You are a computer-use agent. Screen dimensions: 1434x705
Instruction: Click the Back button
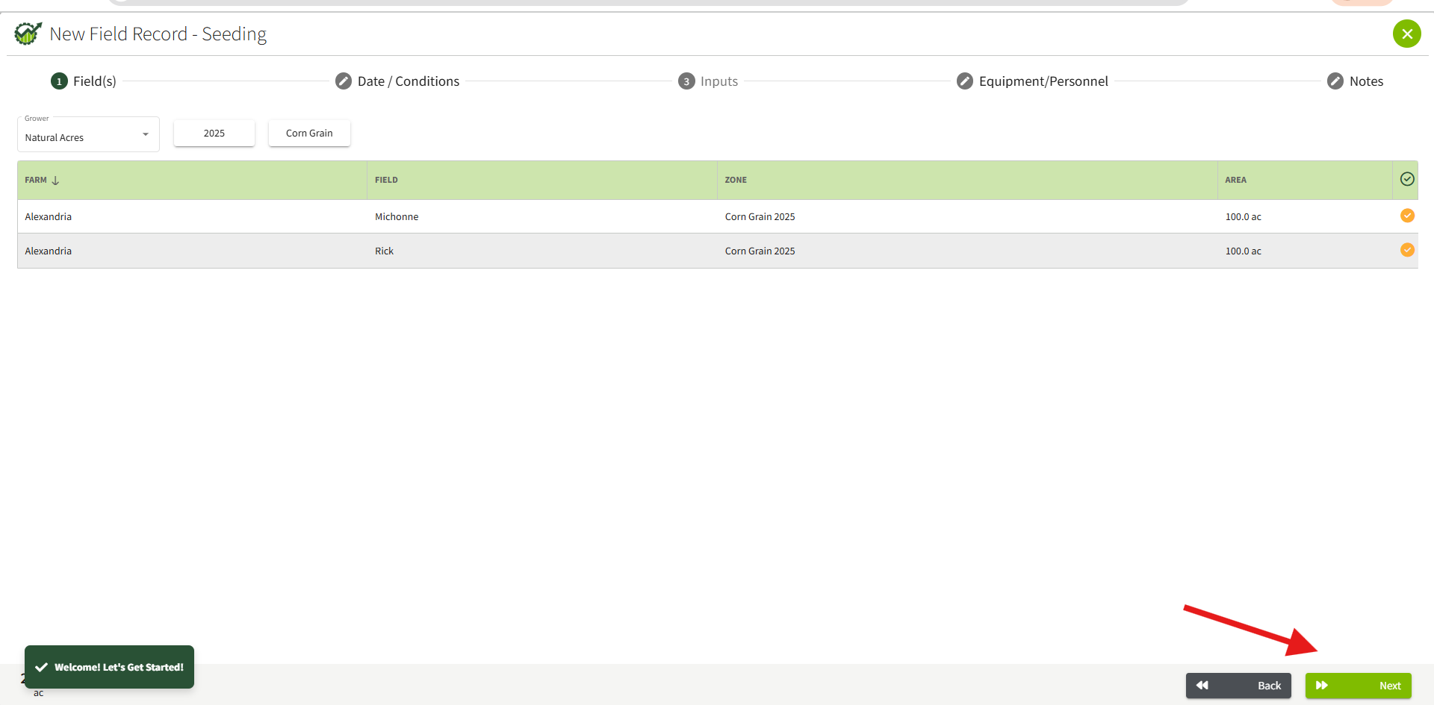1238,686
